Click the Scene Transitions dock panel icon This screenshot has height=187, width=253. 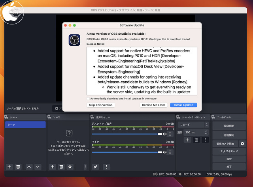[x=178, y=117]
